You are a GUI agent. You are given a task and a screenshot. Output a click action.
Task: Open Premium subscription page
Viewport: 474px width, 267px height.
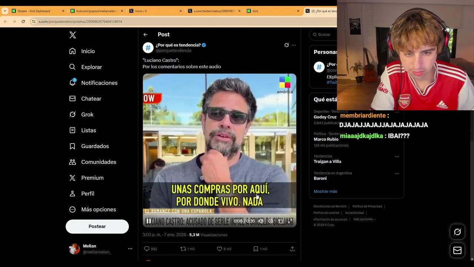(86, 178)
